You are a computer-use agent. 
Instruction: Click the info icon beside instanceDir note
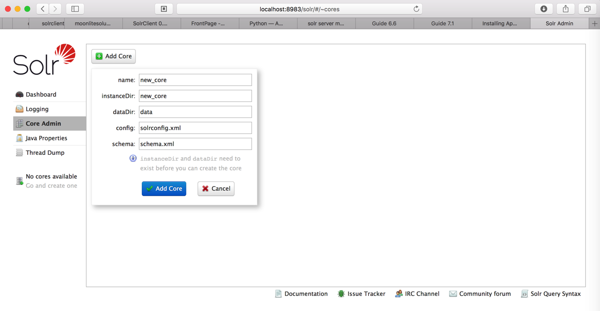133,159
